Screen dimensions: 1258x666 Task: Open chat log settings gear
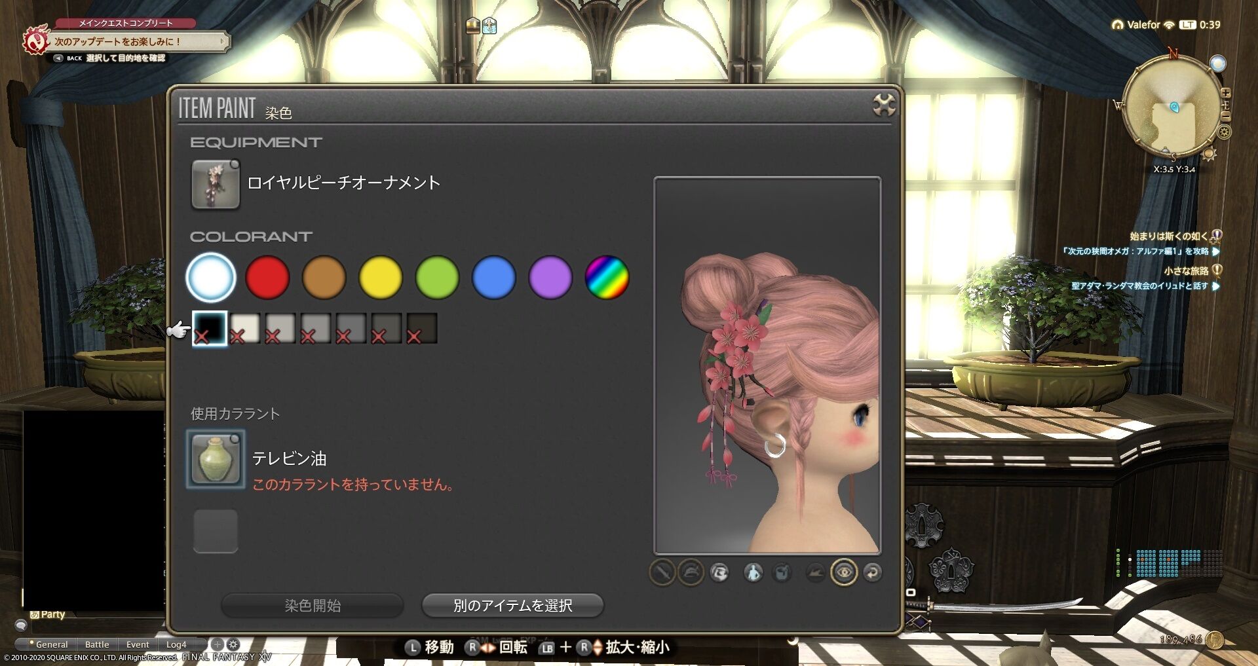point(233,644)
